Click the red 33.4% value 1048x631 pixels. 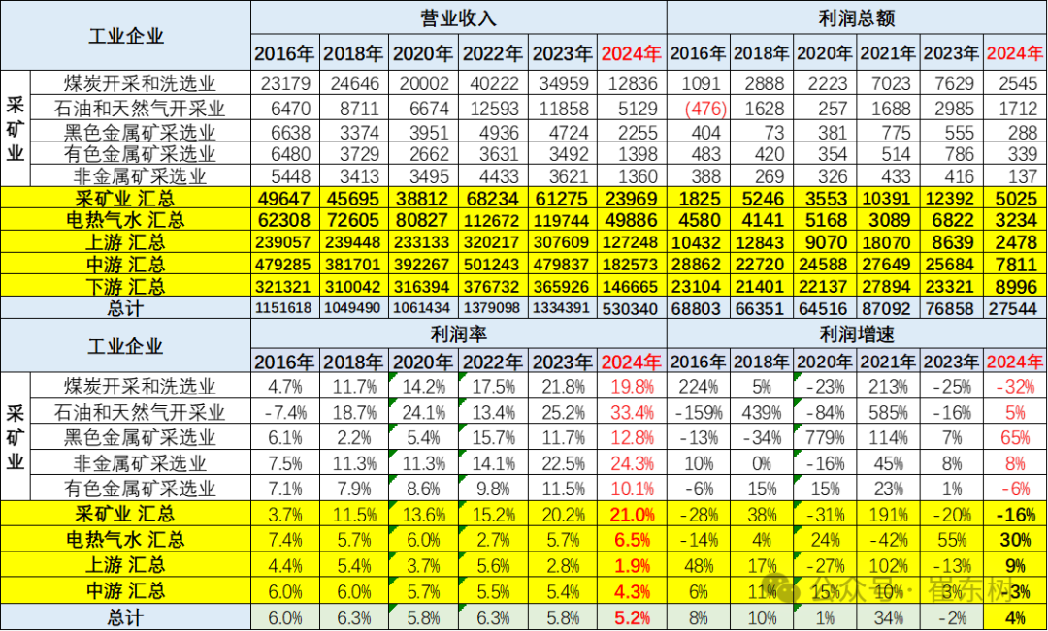634,412
